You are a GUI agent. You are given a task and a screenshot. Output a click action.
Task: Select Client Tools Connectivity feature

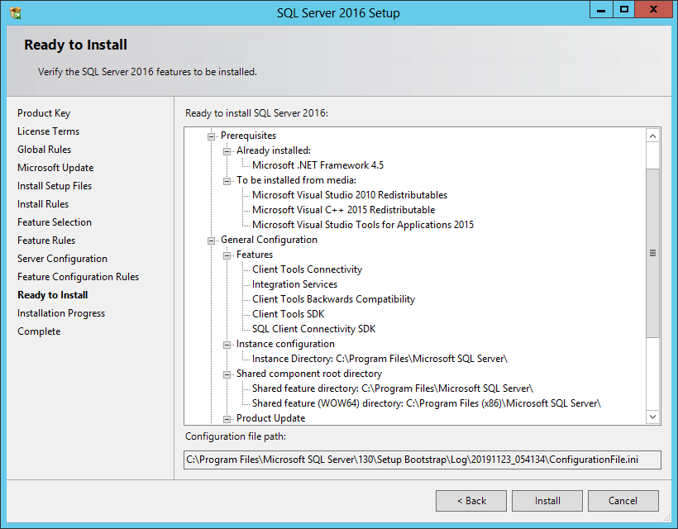(307, 269)
